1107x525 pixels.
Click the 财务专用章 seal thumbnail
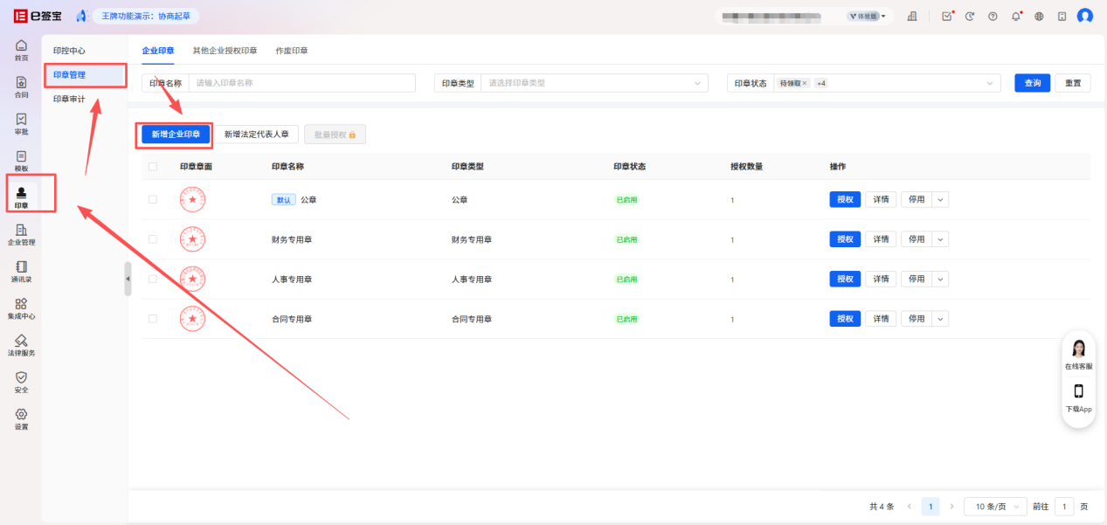pos(192,239)
